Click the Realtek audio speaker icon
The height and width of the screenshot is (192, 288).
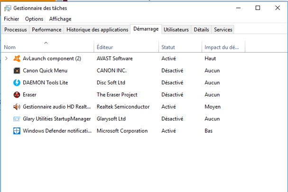tap(17, 107)
